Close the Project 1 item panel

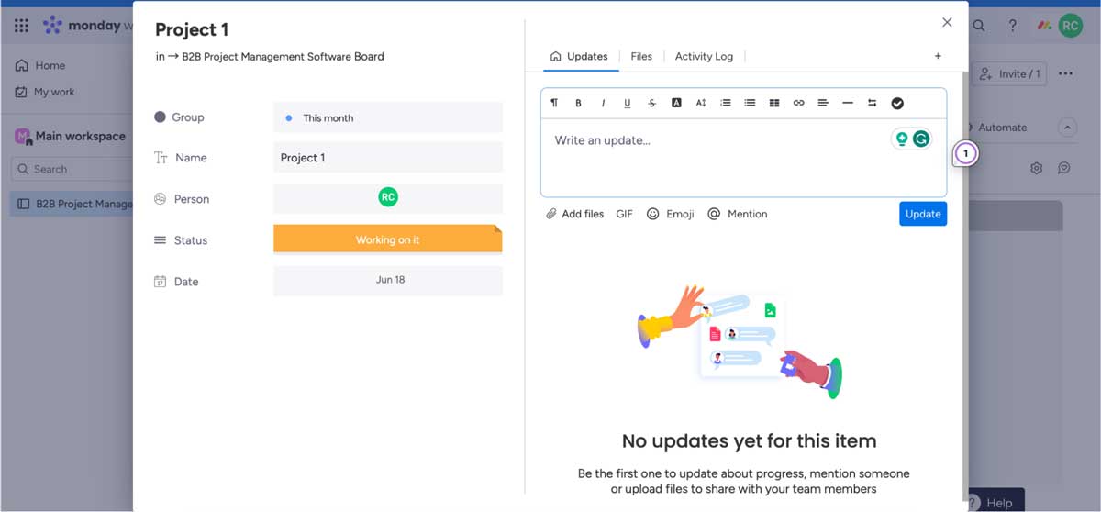947,22
